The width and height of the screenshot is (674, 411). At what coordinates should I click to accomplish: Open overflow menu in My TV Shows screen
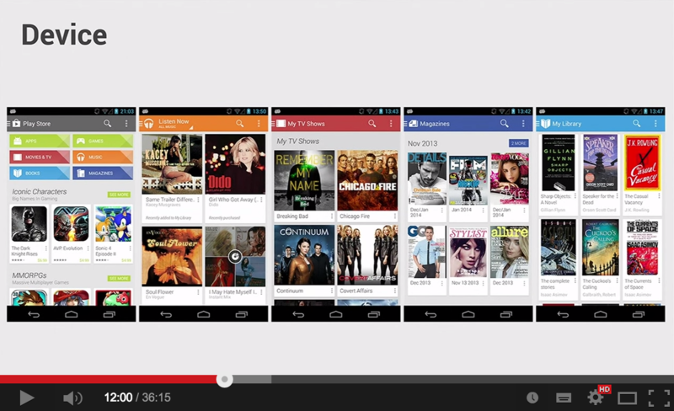(x=391, y=124)
